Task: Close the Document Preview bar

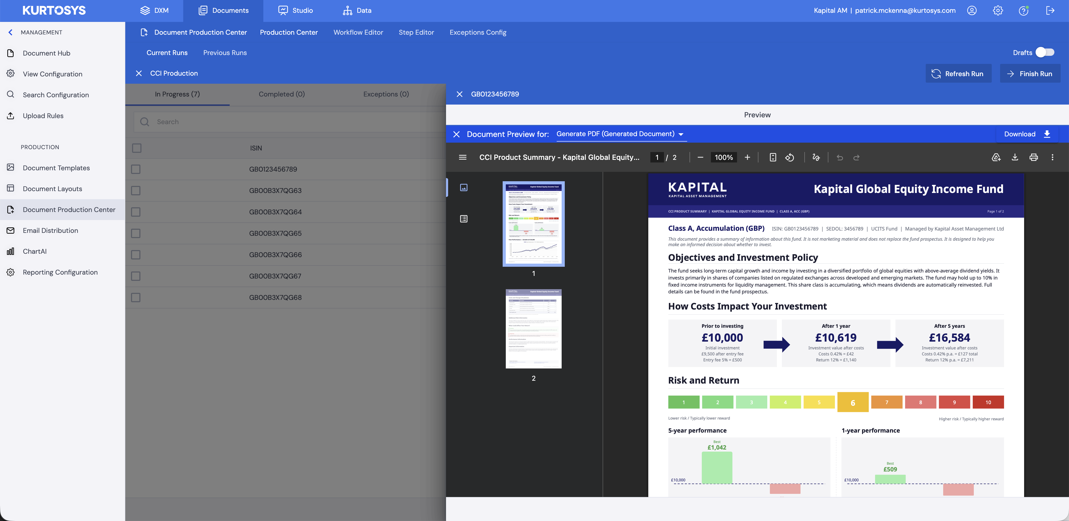Action: (x=456, y=134)
